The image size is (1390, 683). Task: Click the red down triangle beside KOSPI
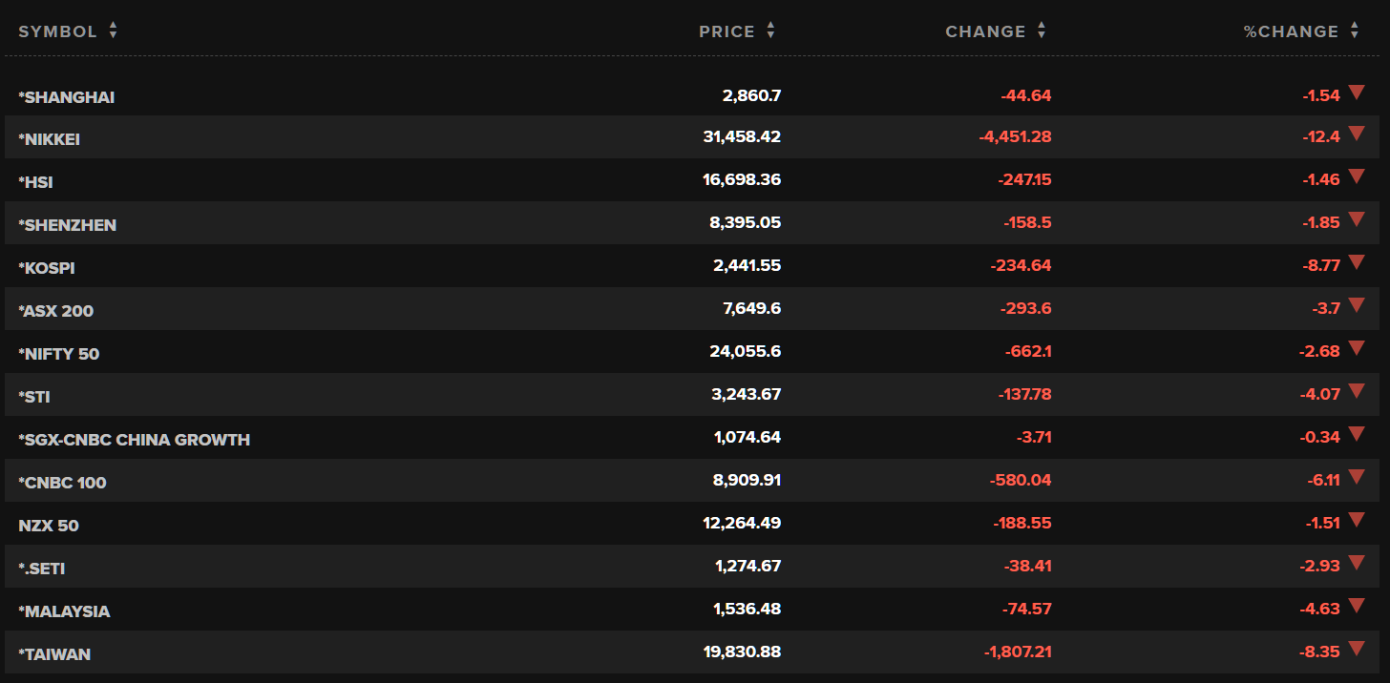[x=1357, y=263]
